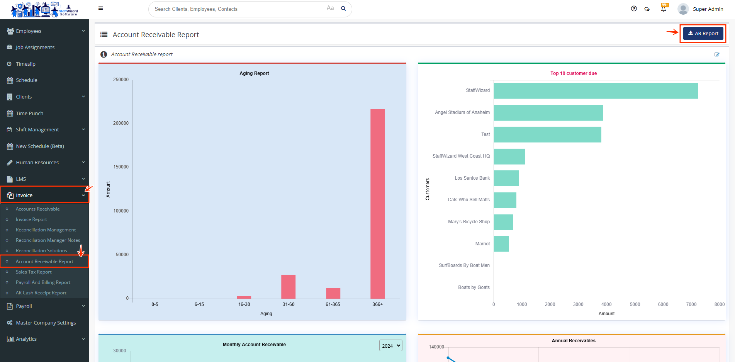Viewport: 735px width, 362px height.
Task: Click the search magnifier icon
Action: [343, 8]
